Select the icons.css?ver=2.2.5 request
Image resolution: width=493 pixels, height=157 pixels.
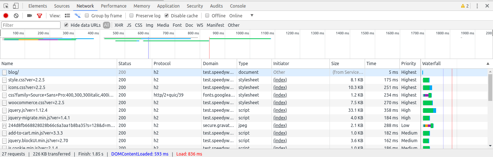(x=244, y=88)
